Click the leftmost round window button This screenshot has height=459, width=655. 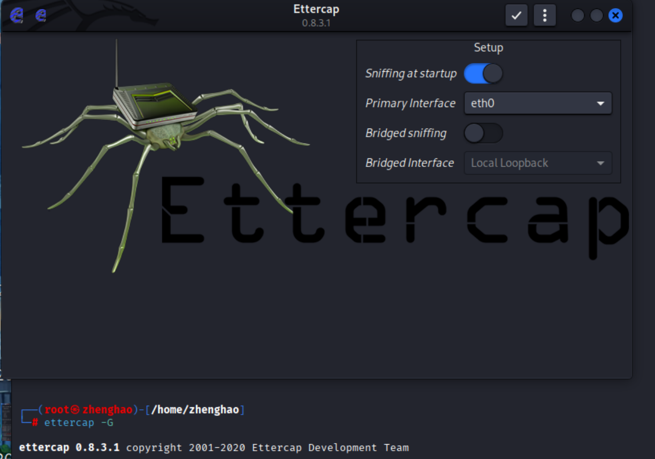pos(578,15)
